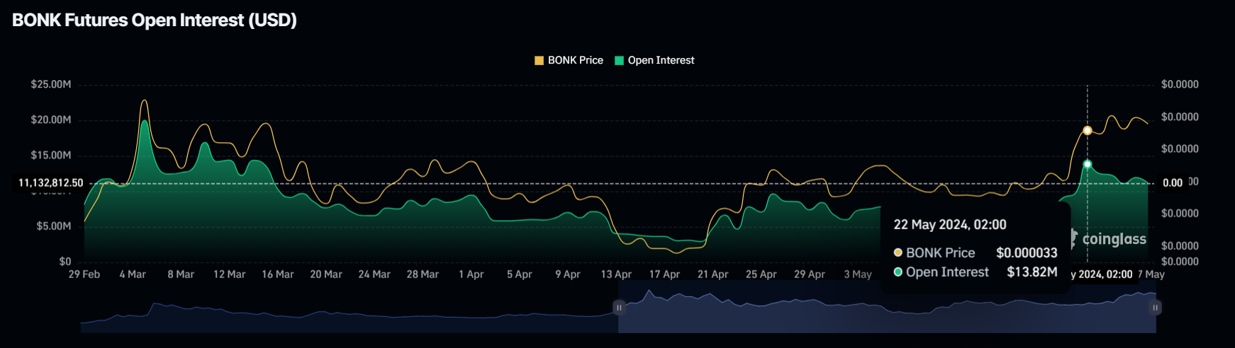The image size is (1235, 348).
Task: Click the $25.00M label on the left axis
Action: pyautogui.click(x=51, y=85)
